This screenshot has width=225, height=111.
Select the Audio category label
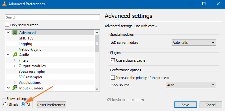point(24,55)
